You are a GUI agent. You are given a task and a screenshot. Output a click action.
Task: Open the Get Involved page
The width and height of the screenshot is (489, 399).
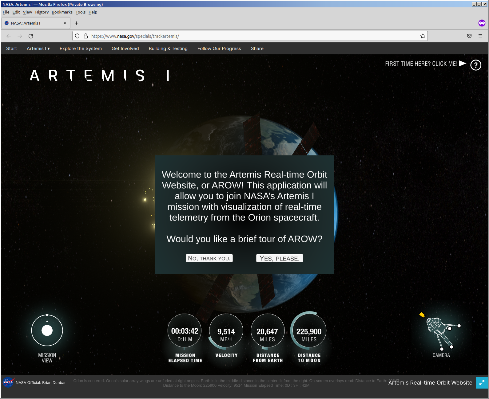pyautogui.click(x=125, y=49)
